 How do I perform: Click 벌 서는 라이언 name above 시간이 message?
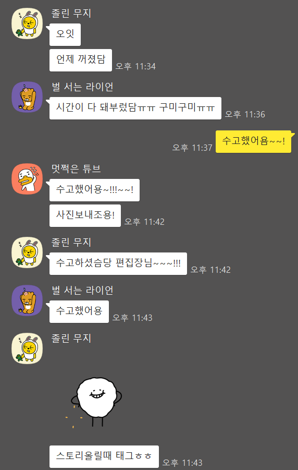coord(82,87)
